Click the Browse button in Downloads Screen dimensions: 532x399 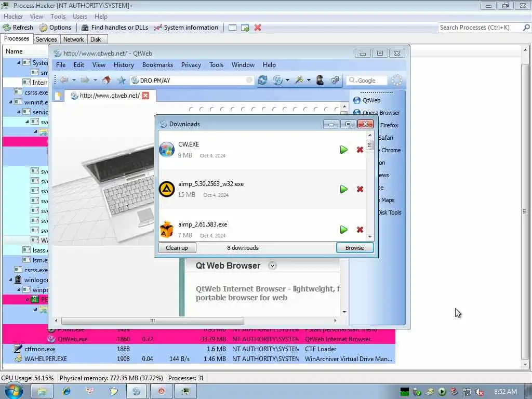click(354, 248)
